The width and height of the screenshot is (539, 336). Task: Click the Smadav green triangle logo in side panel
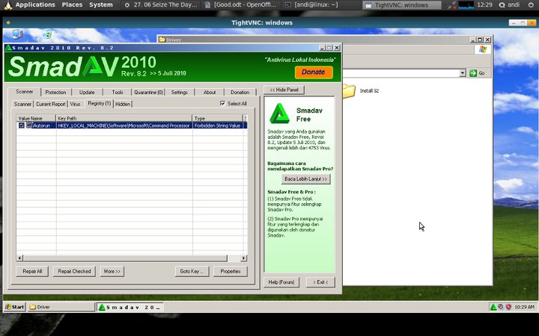point(279,113)
